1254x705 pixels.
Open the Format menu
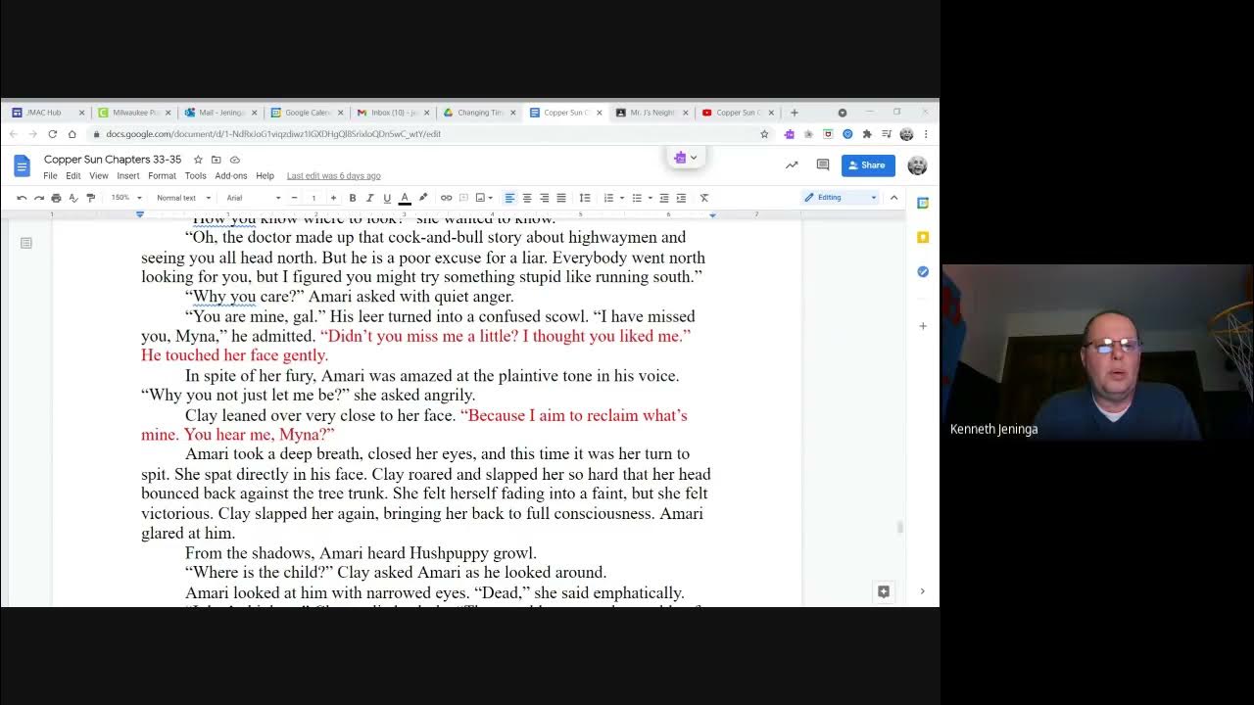click(x=162, y=176)
